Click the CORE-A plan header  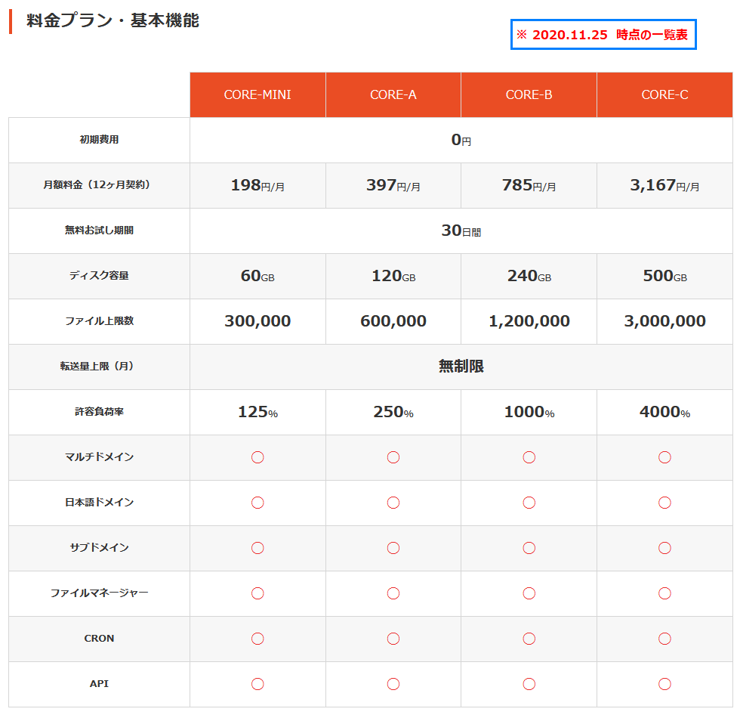click(393, 94)
